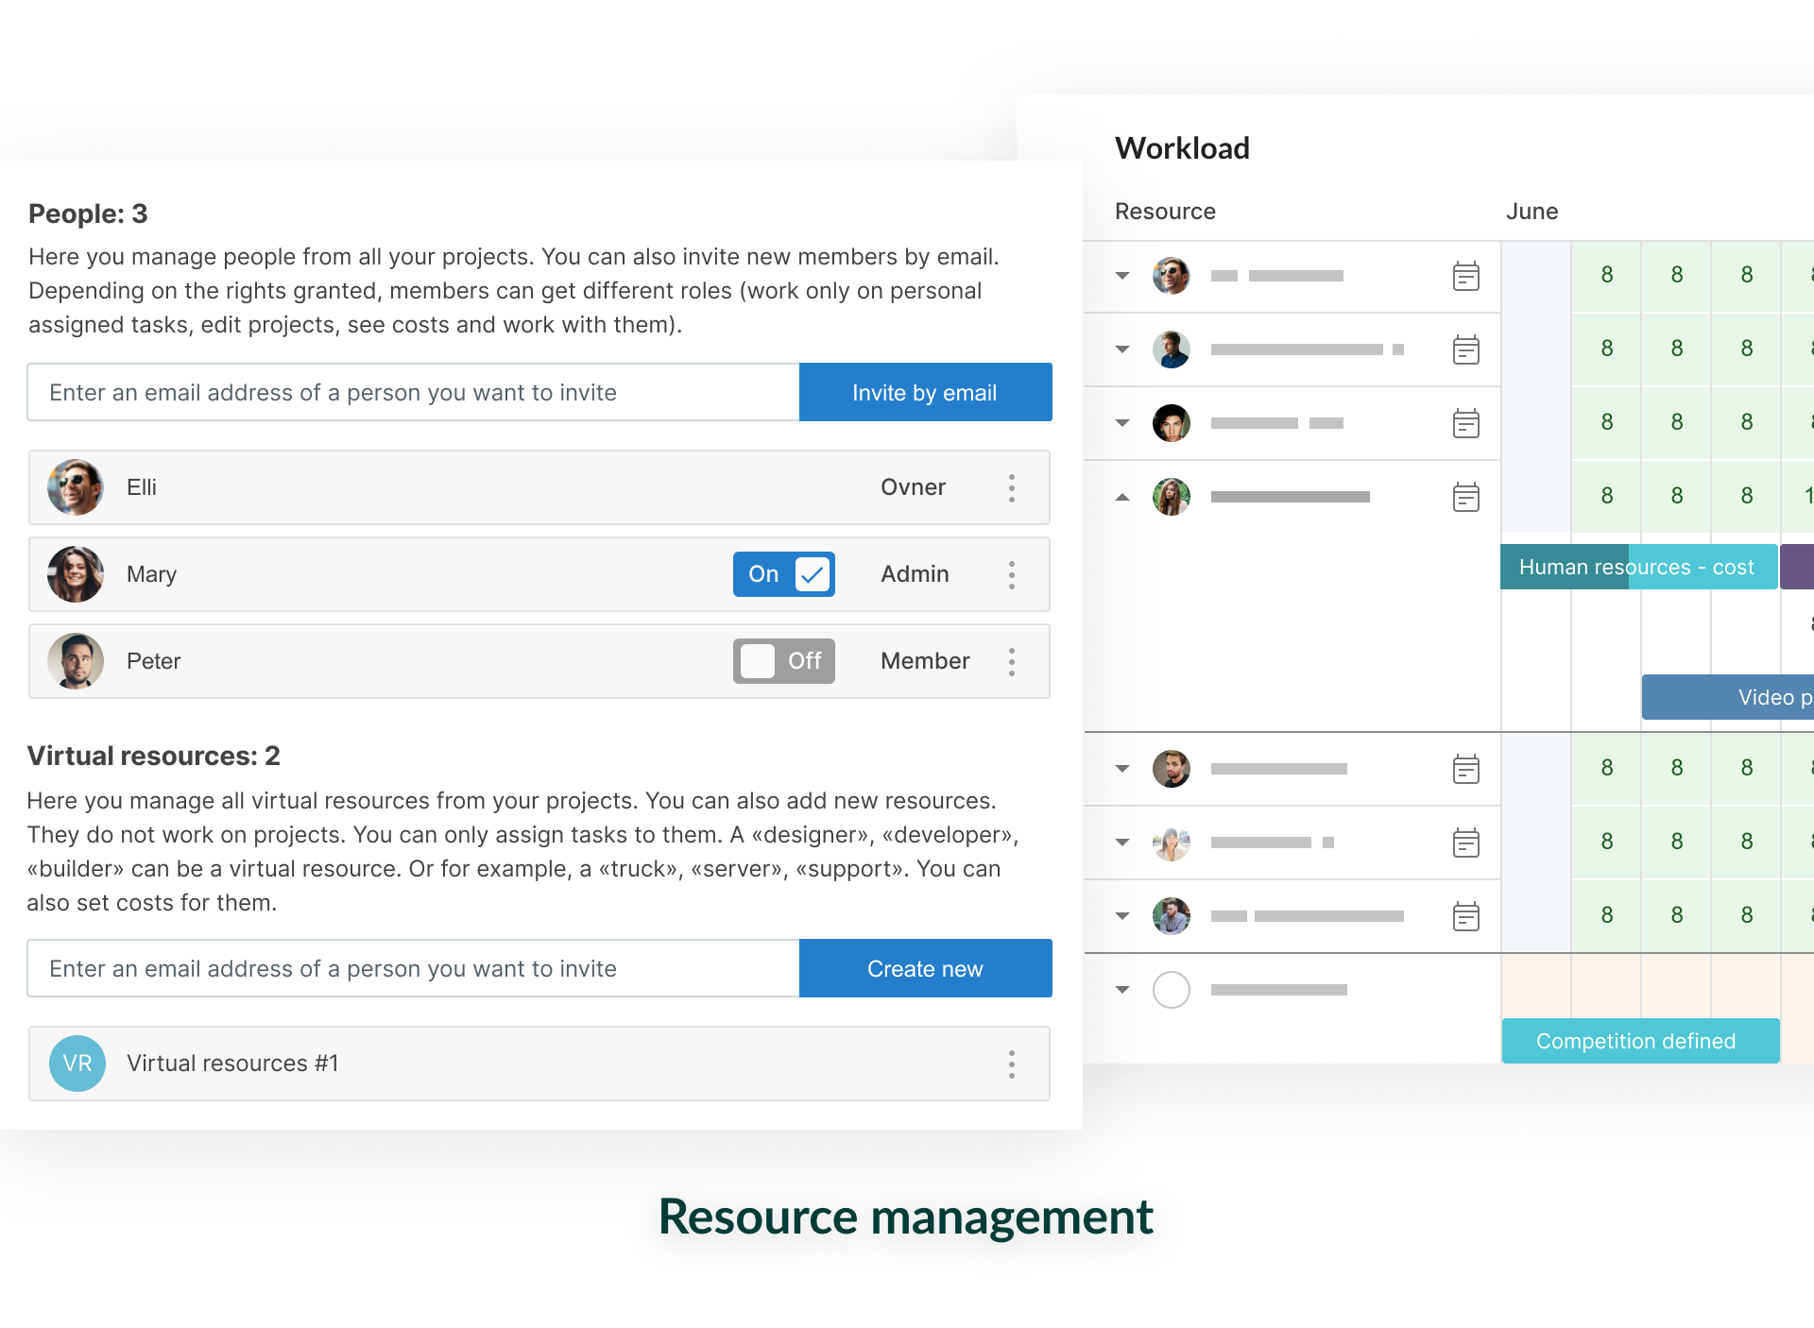This screenshot has height=1328, width=1814.
Task: Click the invite email address input field
Action: click(x=413, y=393)
